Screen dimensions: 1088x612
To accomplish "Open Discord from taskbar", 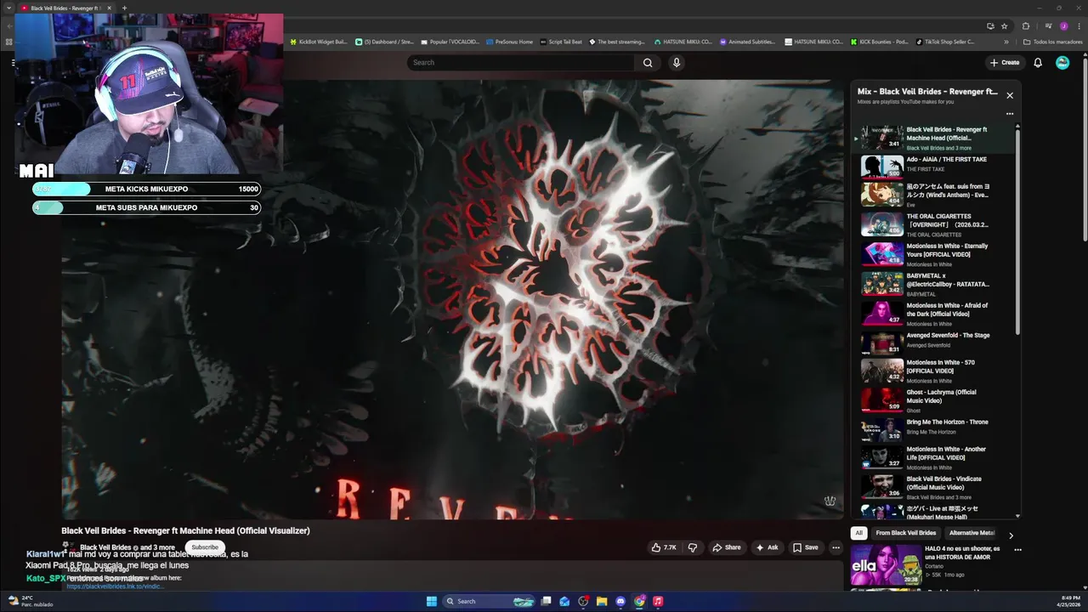I will point(620,601).
